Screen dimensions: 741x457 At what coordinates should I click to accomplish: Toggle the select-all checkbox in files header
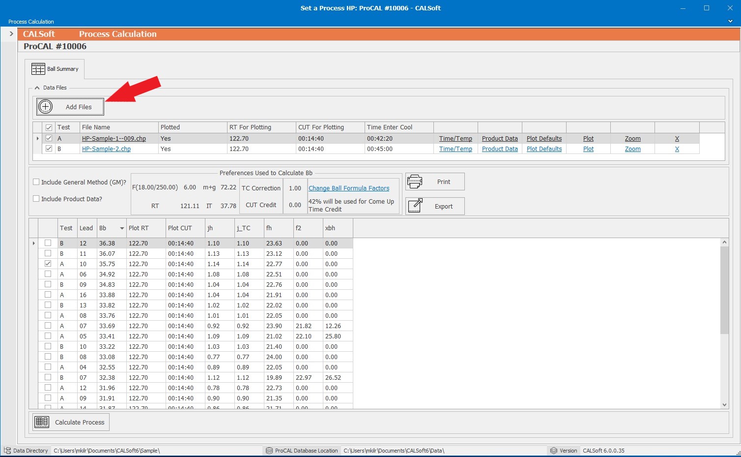point(49,127)
